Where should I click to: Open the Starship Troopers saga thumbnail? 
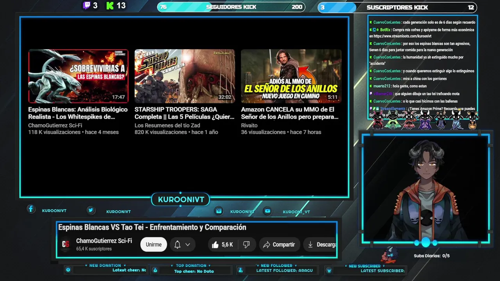click(185, 76)
